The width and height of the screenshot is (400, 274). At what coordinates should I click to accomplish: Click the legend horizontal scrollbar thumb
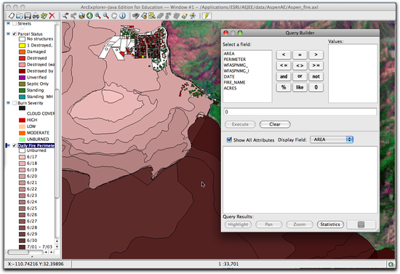[x=18, y=252]
